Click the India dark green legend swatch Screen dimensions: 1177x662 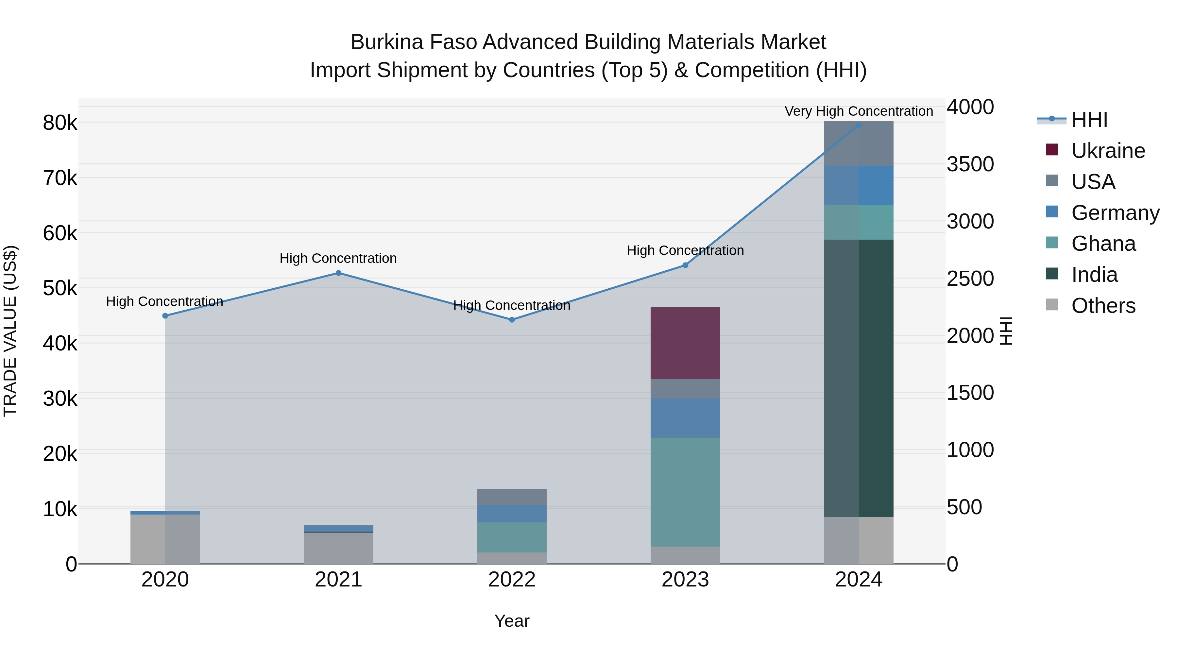coord(1052,273)
